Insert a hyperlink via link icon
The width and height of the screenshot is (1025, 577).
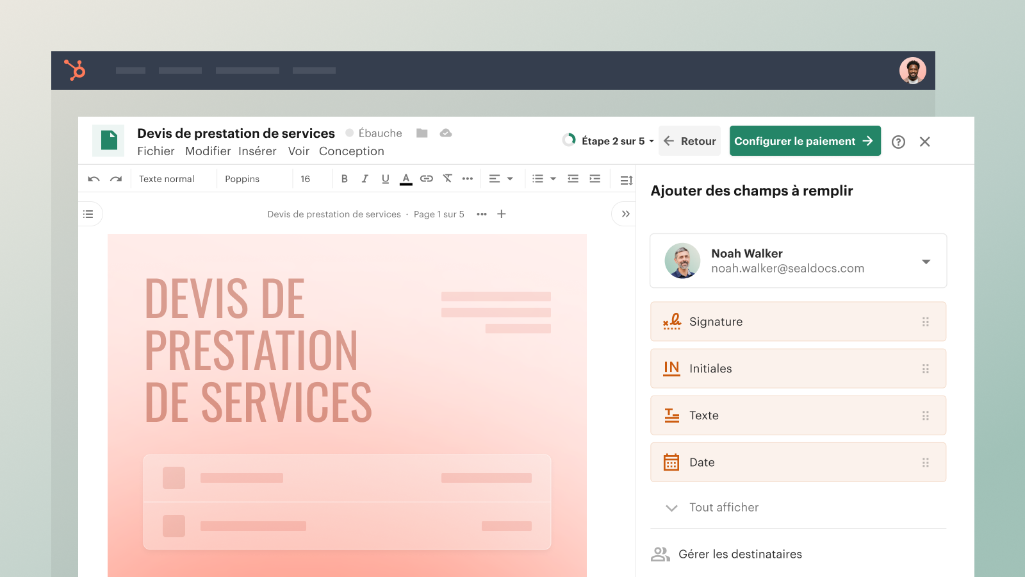[x=427, y=179]
